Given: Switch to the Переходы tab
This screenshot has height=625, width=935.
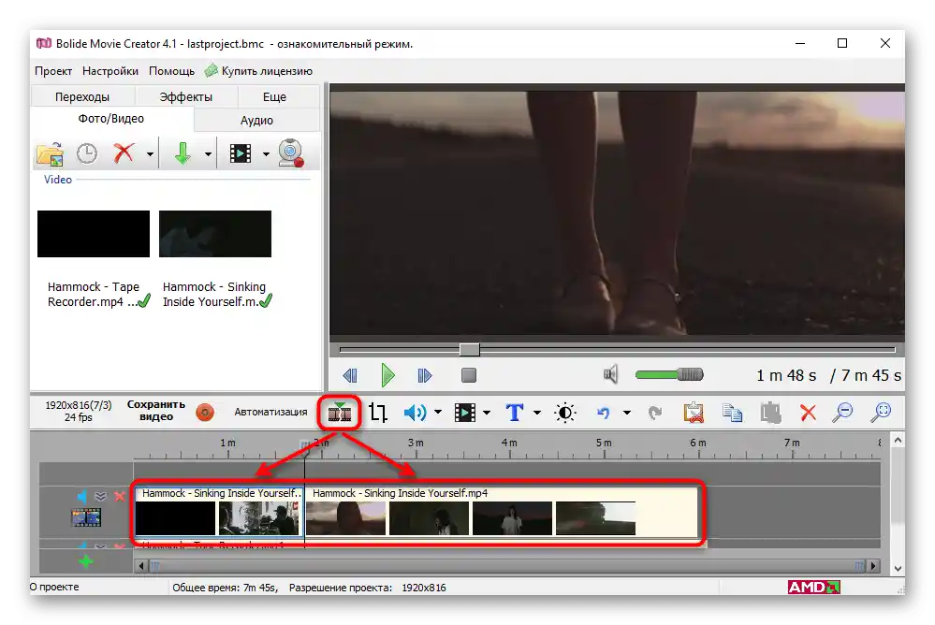Looking at the screenshot, I should coord(82,96).
